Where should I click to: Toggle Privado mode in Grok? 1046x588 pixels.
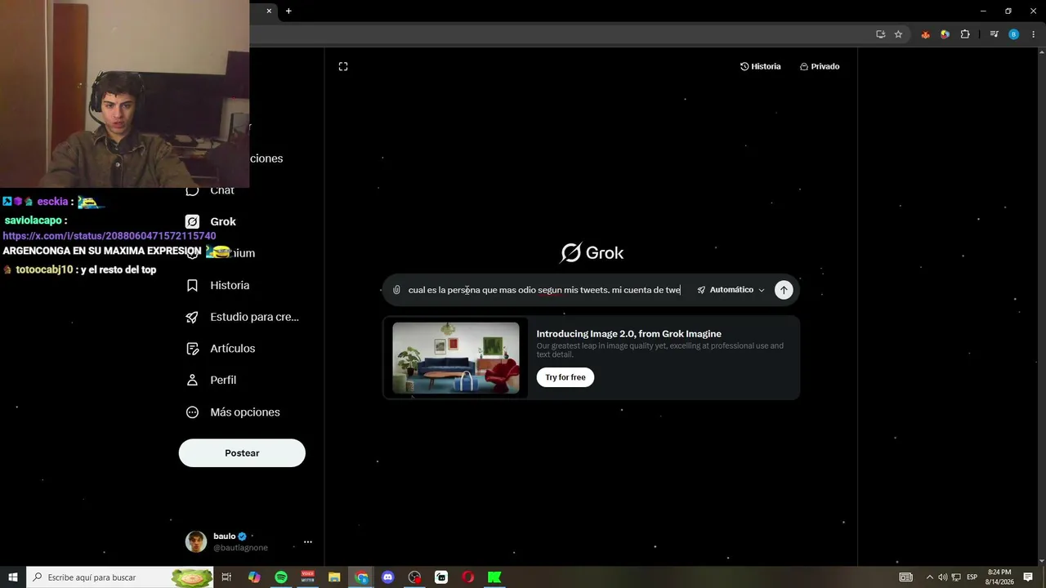820,66
